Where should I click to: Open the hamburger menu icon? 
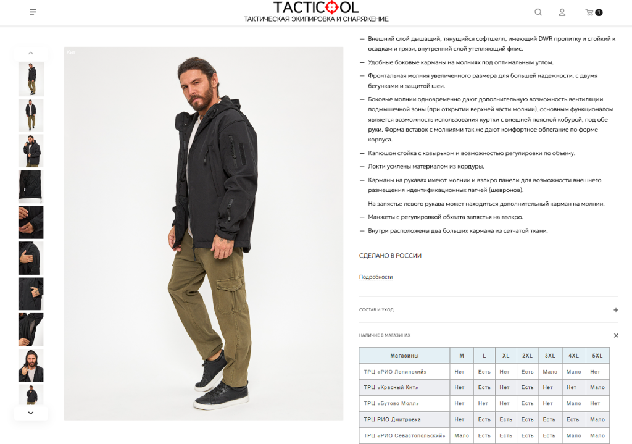33,12
